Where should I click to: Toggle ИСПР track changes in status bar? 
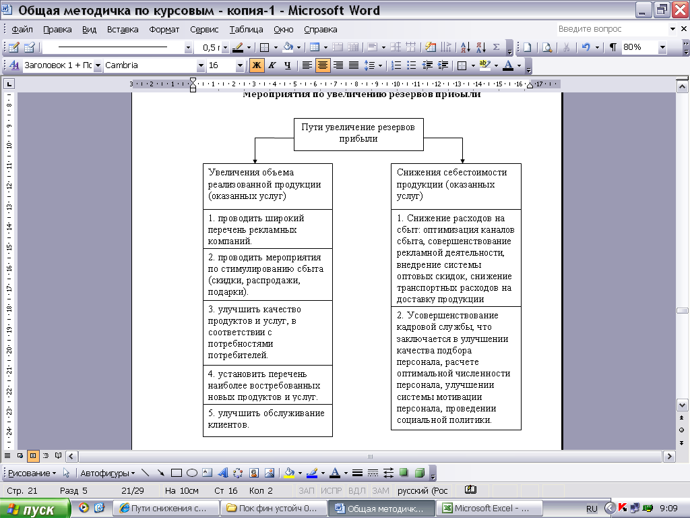(331, 491)
